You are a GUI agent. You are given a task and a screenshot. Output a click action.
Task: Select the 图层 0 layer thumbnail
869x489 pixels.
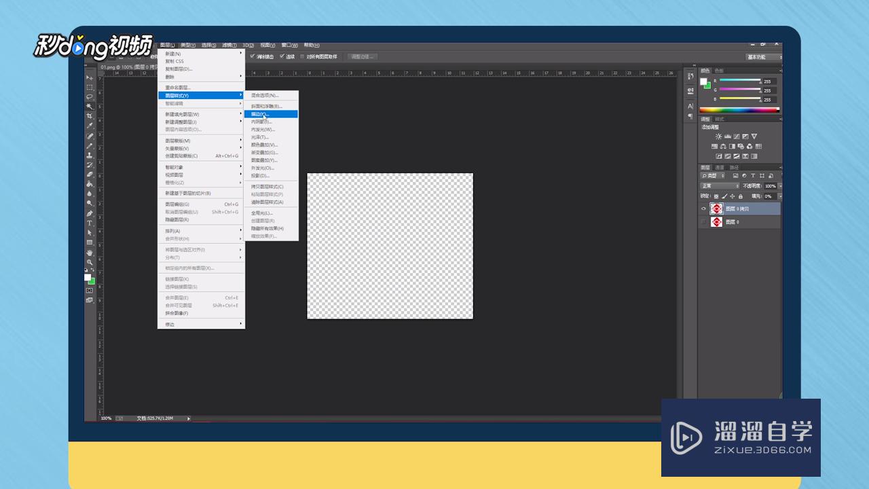(x=716, y=221)
